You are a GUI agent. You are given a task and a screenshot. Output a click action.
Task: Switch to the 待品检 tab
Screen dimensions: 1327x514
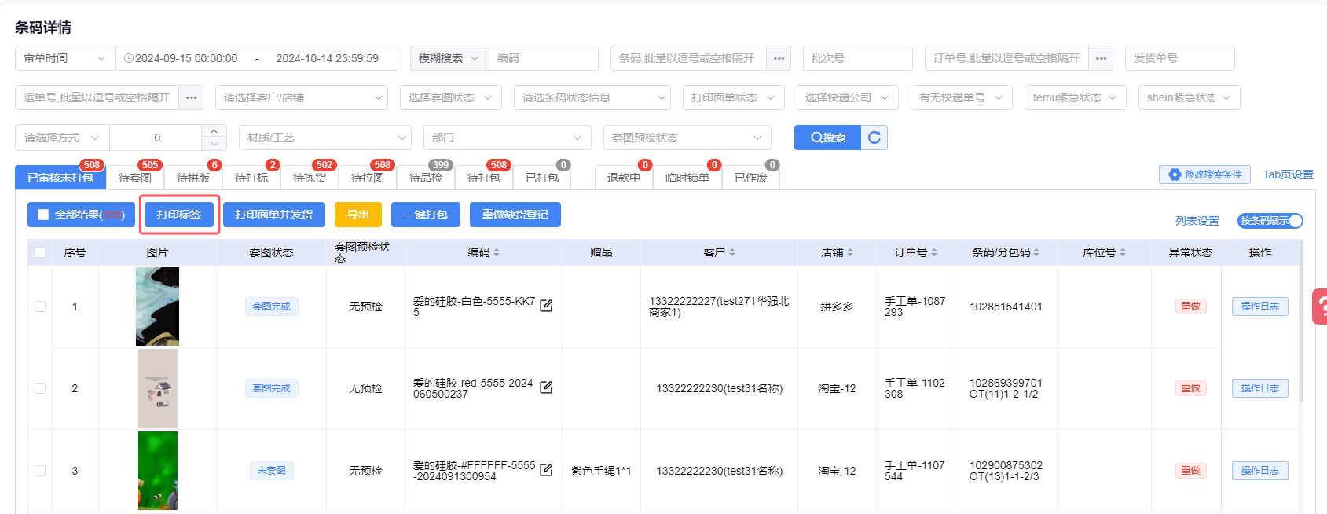(426, 178)
